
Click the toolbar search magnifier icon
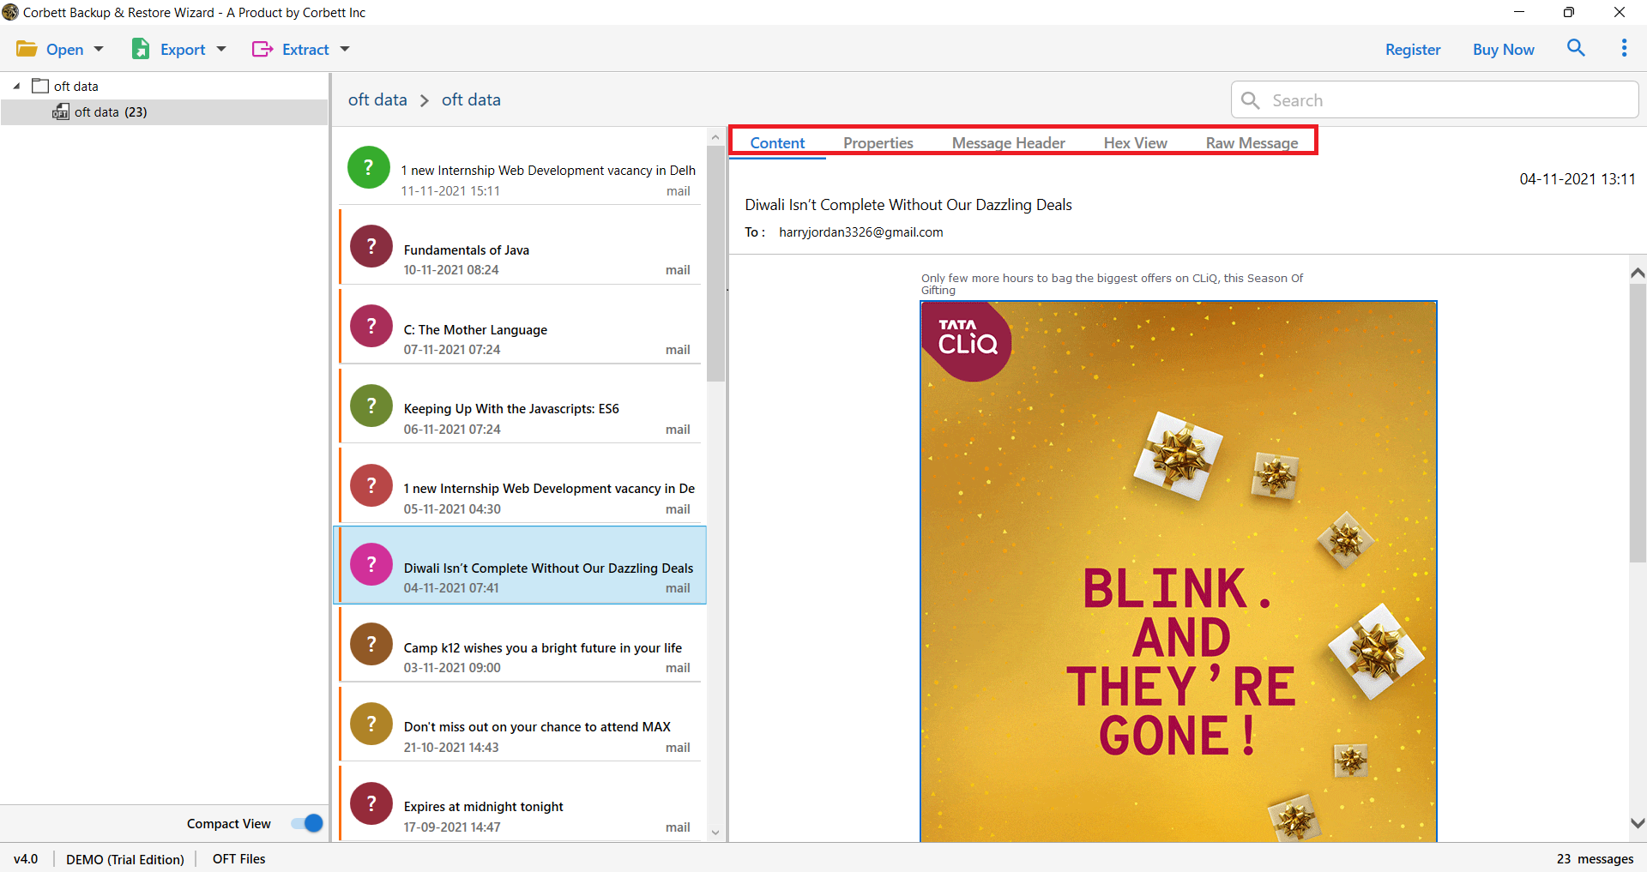click(1576, 48)
